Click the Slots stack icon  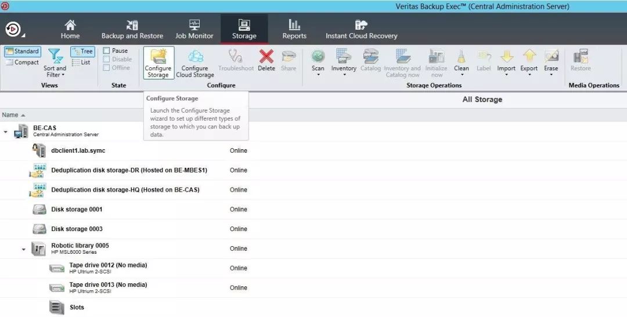pyautogui.click(x=57, y=307)
